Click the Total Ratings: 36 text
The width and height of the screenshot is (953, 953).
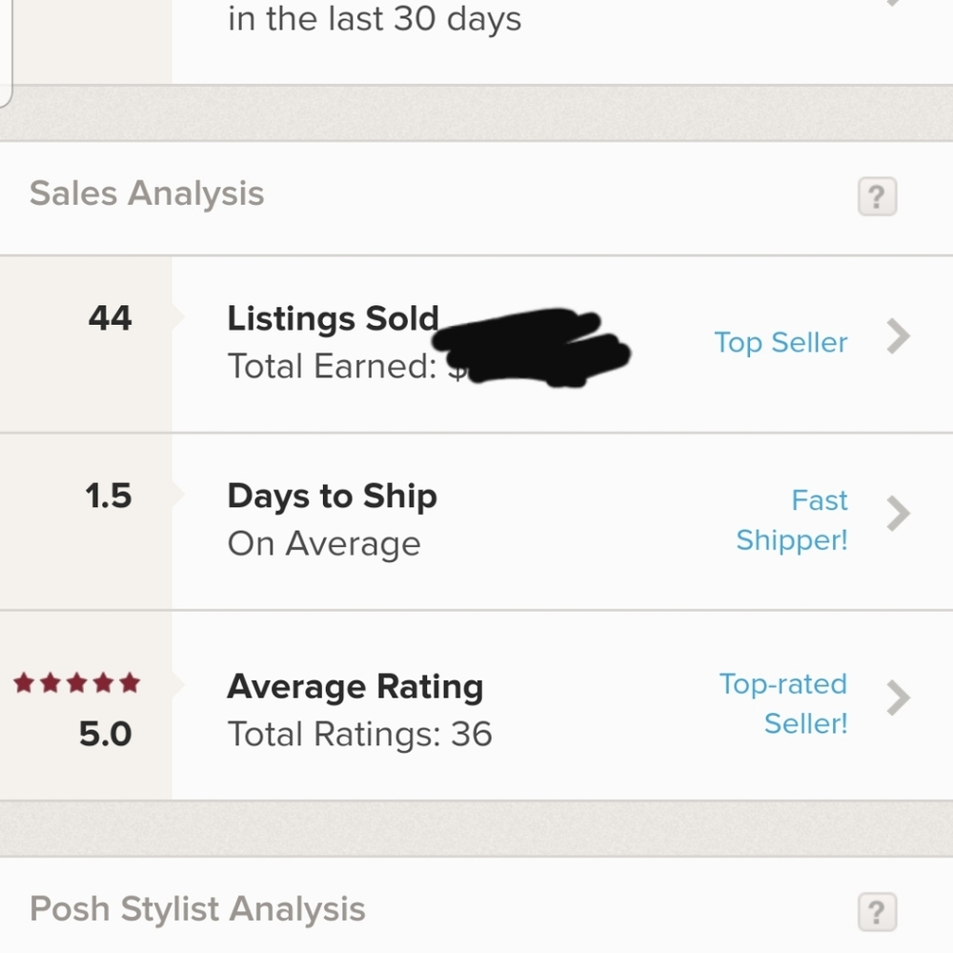pyautogui.click(x=360, y=735)
